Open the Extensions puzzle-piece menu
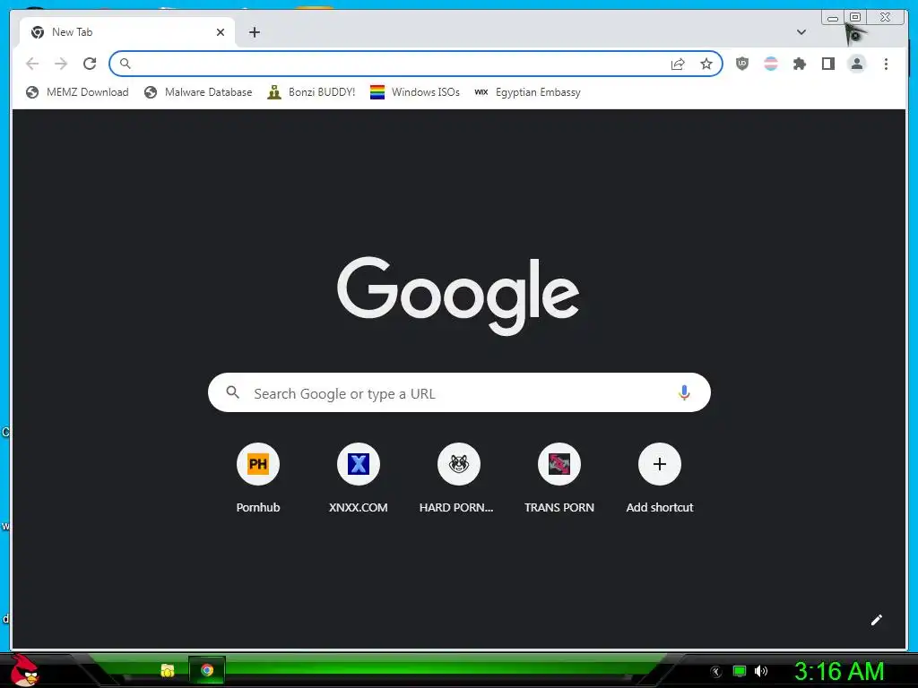Image resolution: width=918 pixels, height=688 pixels. click(x=799, y=64)
